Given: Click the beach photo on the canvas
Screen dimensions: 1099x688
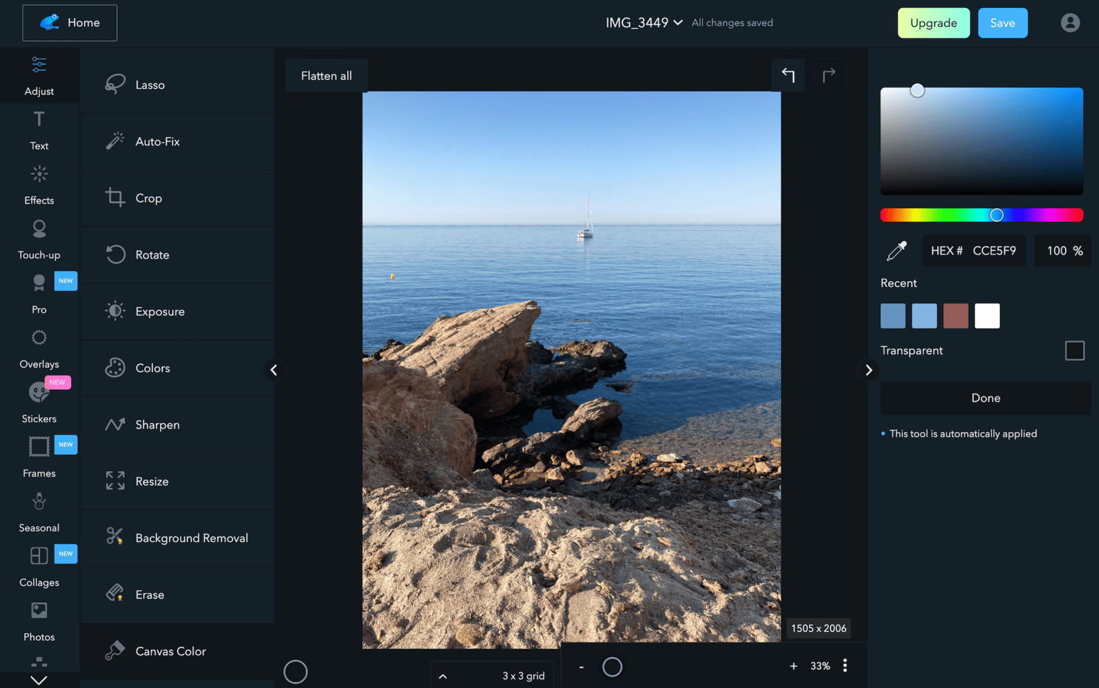Looking at the screenshot, I should 572,370.
